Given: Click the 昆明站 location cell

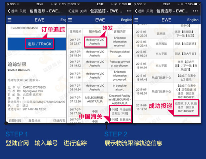Looking at the screenshot, I should coord(161,34).
